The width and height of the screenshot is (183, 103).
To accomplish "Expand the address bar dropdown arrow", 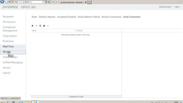I will [x=46, y=2].
